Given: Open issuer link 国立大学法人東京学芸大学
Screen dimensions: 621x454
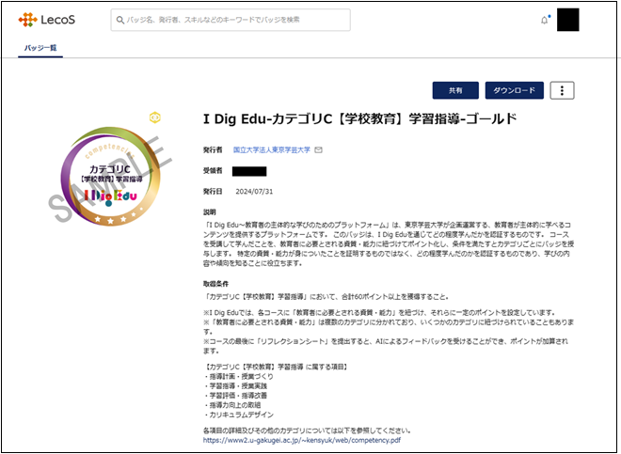Looking at the screenshot, I should tap(272, 150).
